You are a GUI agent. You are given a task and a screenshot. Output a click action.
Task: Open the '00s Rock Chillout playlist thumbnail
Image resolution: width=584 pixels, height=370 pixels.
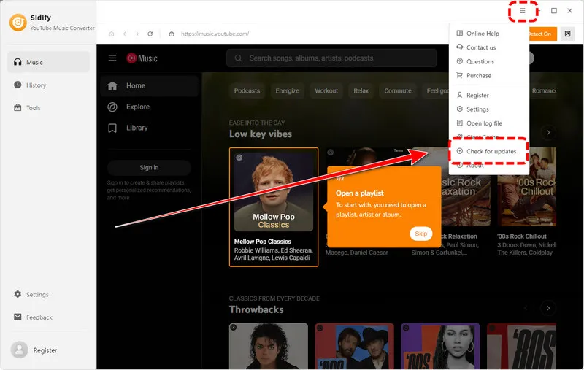tap(526, 187)
